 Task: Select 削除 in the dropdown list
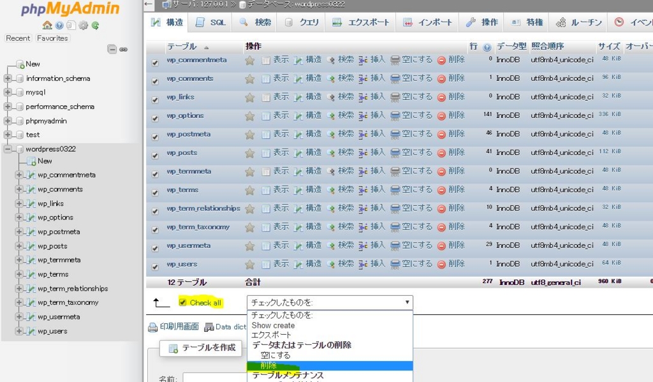330,366
